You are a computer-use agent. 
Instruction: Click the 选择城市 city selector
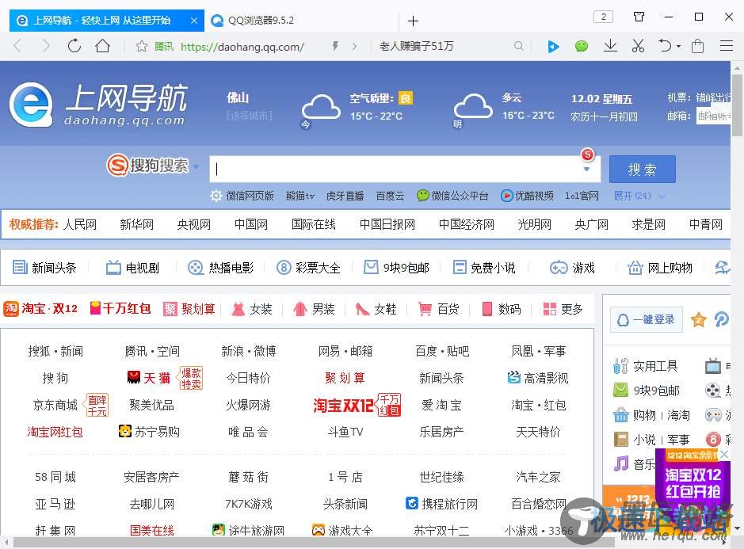coord(249,116)
